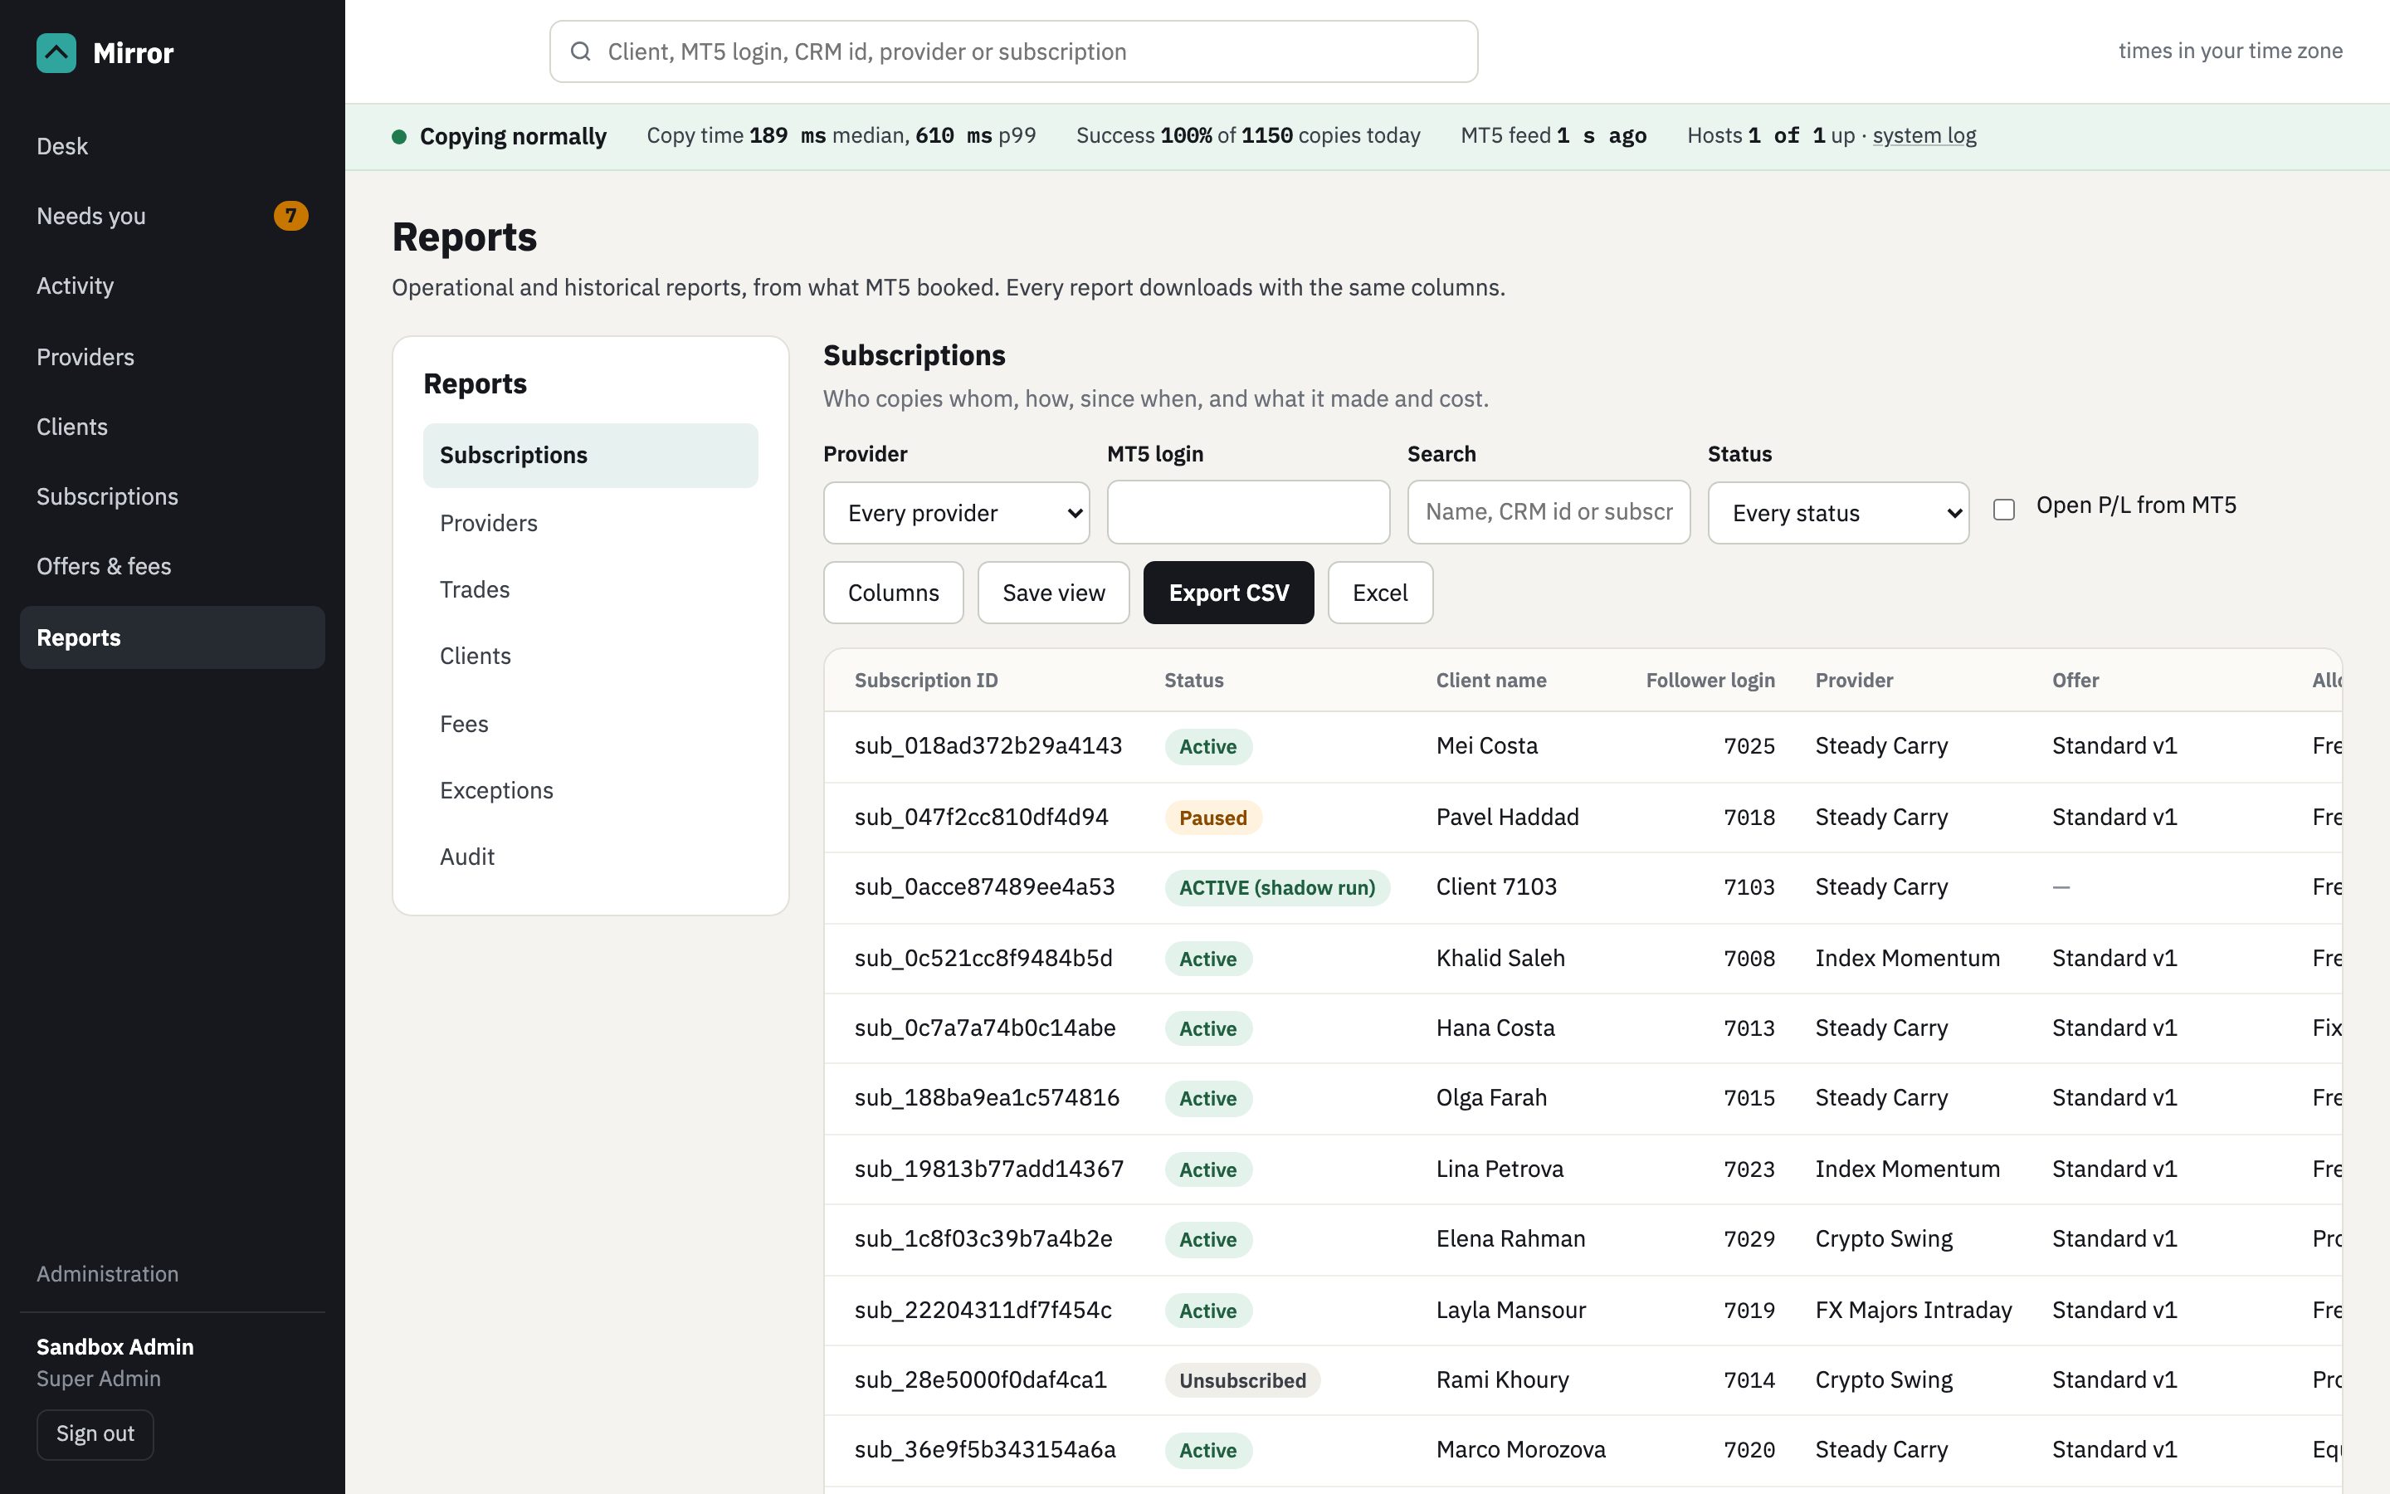
Task: Select Clients in the Reports panel
Action: click(x=589, y=656)
